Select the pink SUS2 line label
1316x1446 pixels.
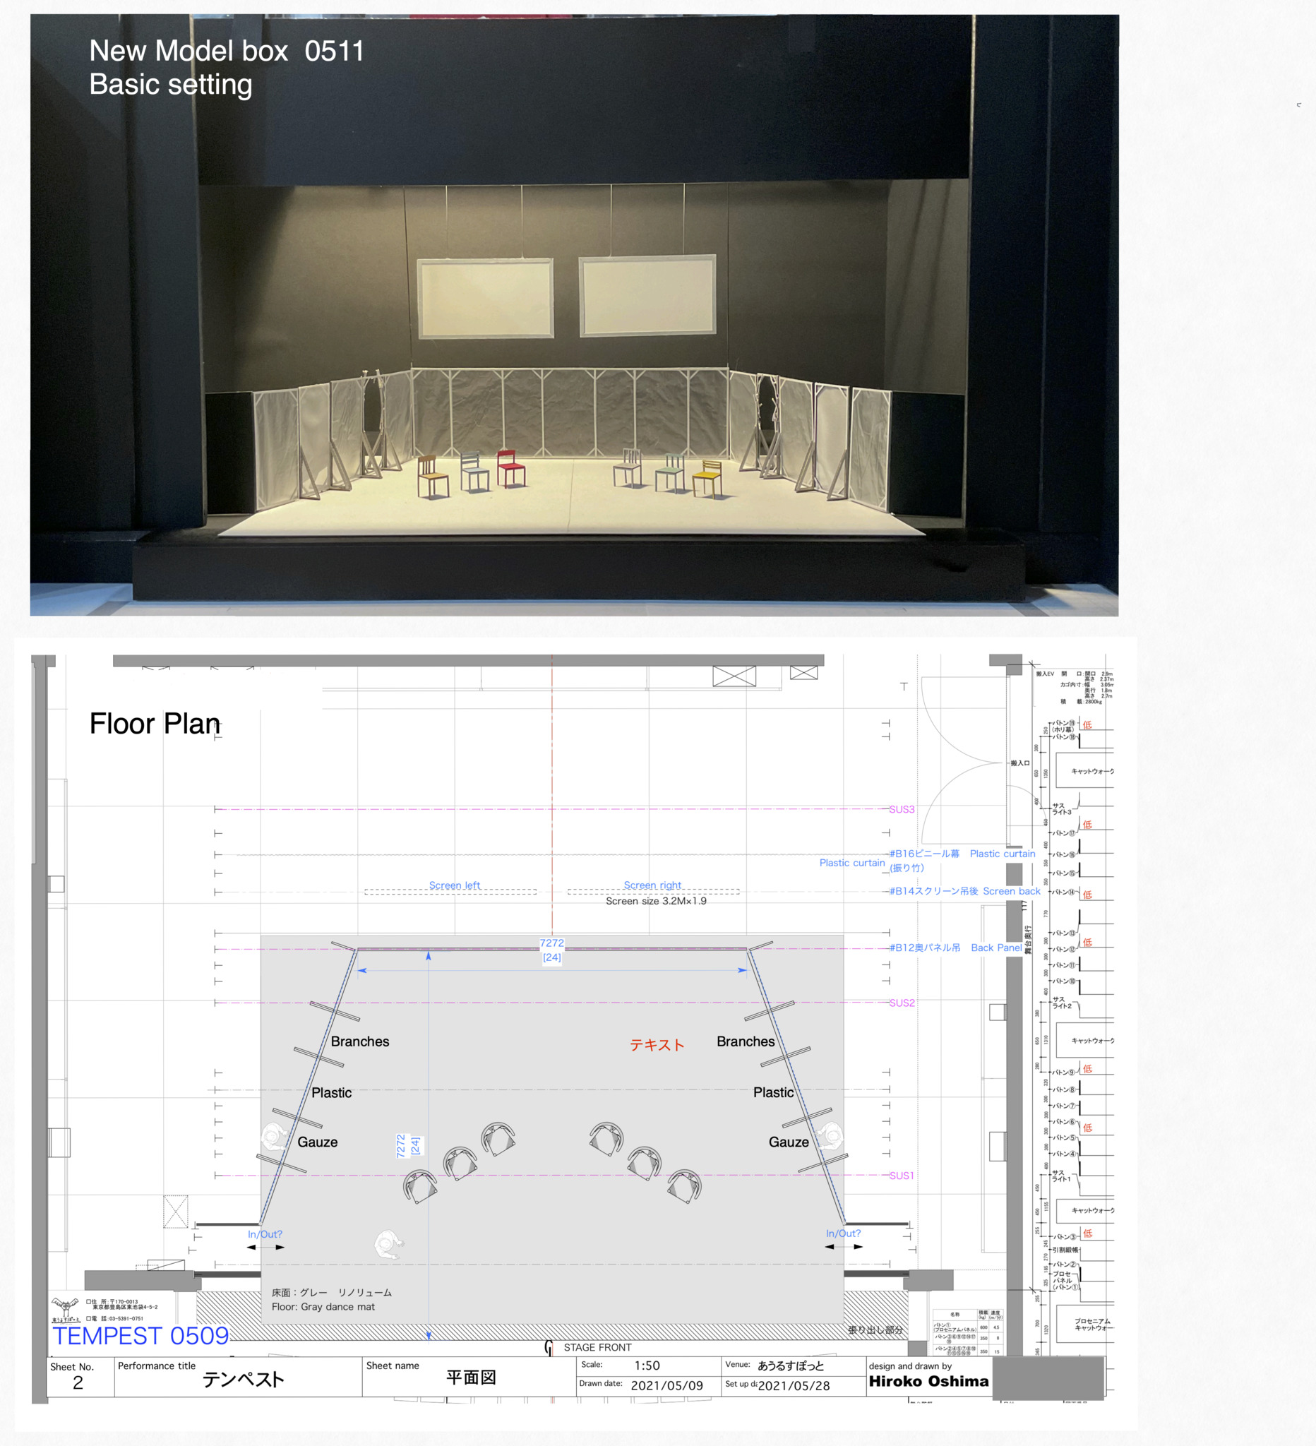[902, 1003]
